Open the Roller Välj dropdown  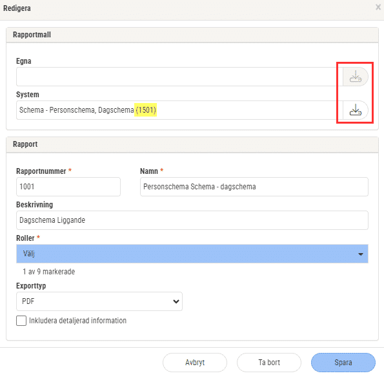click(x=192, y=254)
